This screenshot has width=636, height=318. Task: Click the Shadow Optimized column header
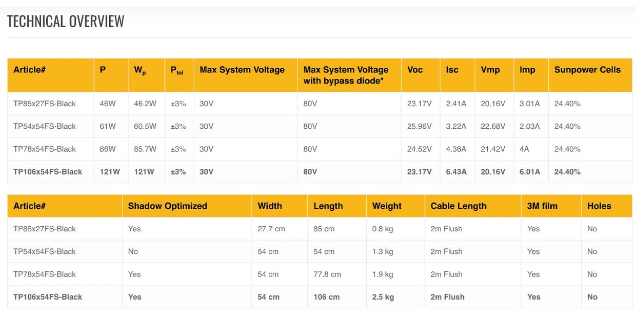coord(168,206)
